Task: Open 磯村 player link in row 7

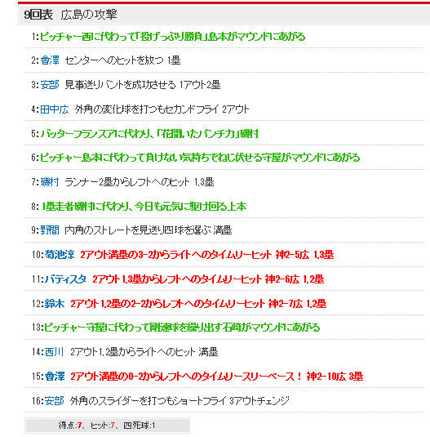Action: click(50, 182)
